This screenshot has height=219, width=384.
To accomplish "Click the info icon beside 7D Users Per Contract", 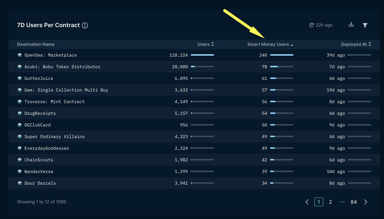I will 85,25.
